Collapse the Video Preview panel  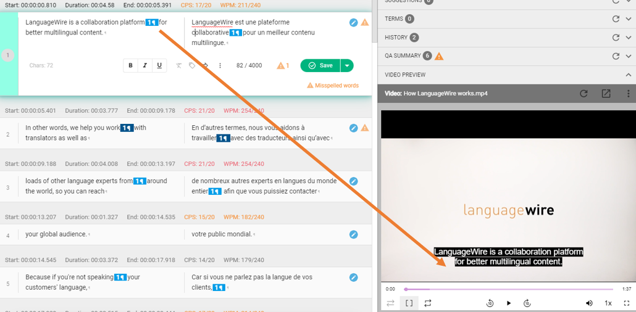click(629, 75)
